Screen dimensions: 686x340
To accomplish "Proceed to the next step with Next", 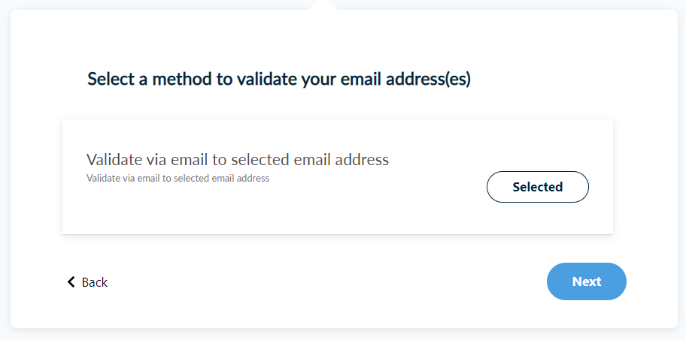I will 587,281.
